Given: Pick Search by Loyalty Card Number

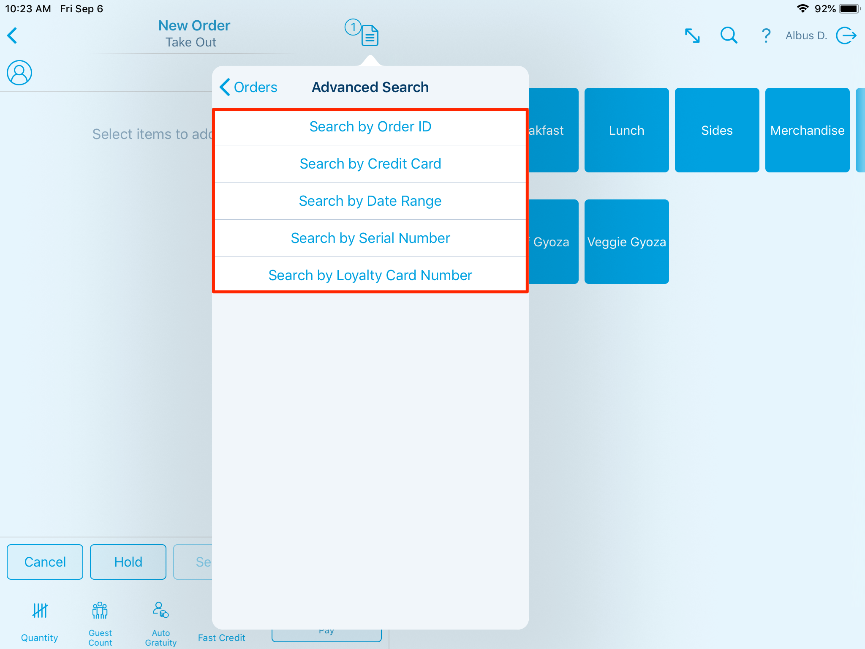Looking at the screenshot, I should (370, 275).
